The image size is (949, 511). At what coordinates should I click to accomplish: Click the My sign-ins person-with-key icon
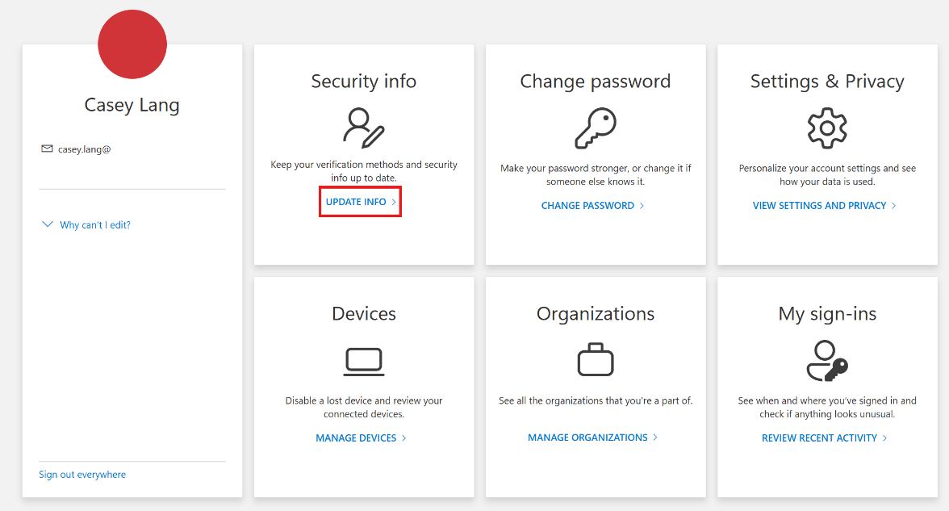[826, 359]
